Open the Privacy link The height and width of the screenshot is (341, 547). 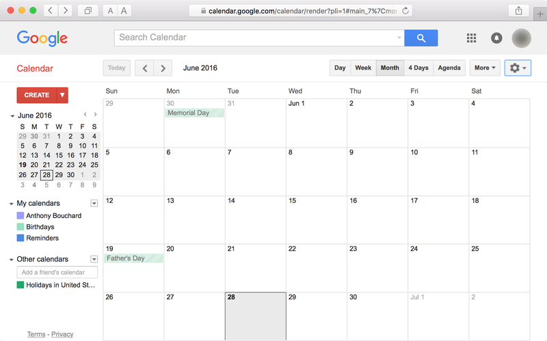(x=62, y=334)
